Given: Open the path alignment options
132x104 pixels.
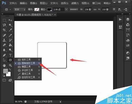Looking at the screenshot, I should click(120, 10).
